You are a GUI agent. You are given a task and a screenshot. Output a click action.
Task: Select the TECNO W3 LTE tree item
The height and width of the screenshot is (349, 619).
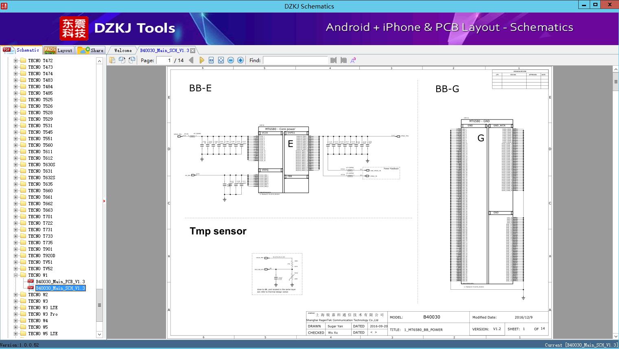(43, 308)
